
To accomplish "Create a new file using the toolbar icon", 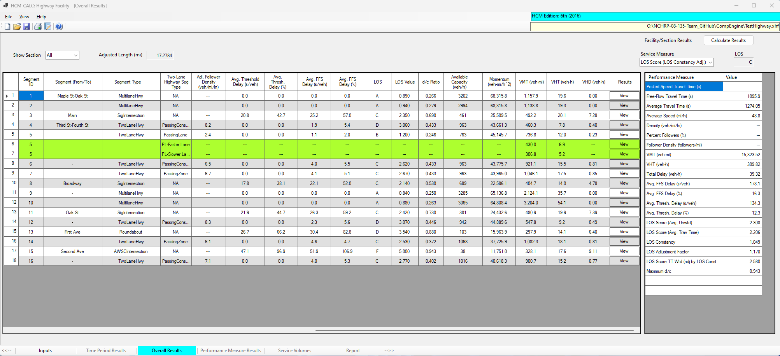I will tap(7, 26).
